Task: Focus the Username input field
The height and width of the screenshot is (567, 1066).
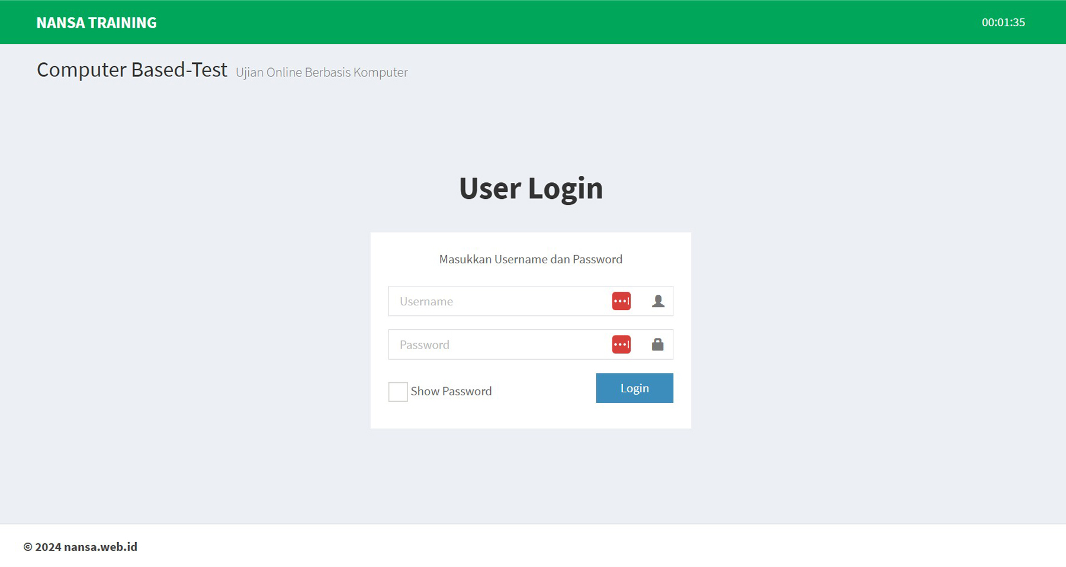Action: (x=497, y=301)
